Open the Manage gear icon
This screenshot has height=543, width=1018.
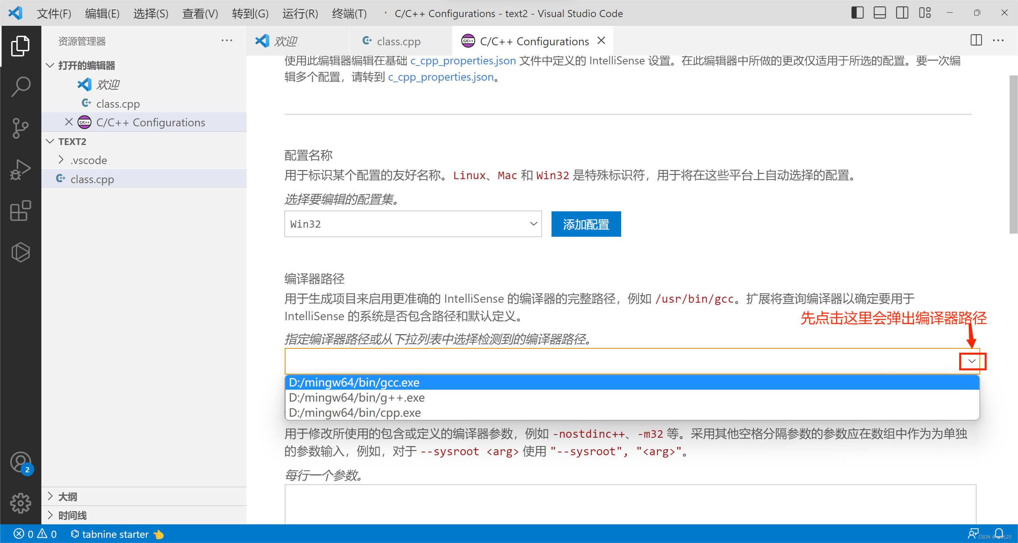20,503
